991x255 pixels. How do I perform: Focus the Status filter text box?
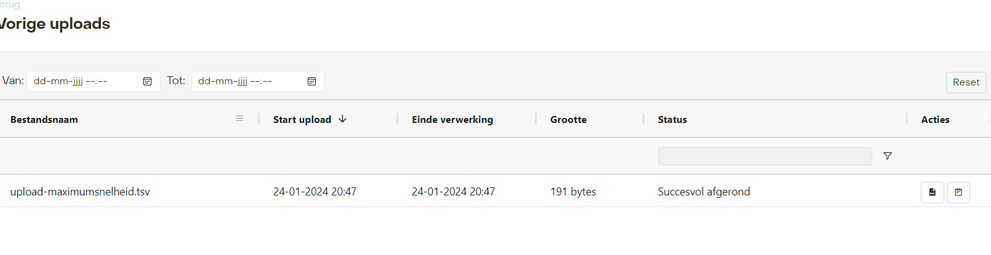pyautogui.click(x=764, y=156)
